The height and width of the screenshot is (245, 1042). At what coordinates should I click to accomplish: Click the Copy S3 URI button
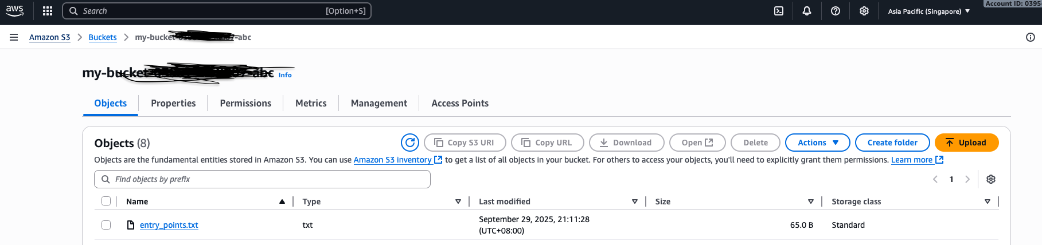click(465, 143)
